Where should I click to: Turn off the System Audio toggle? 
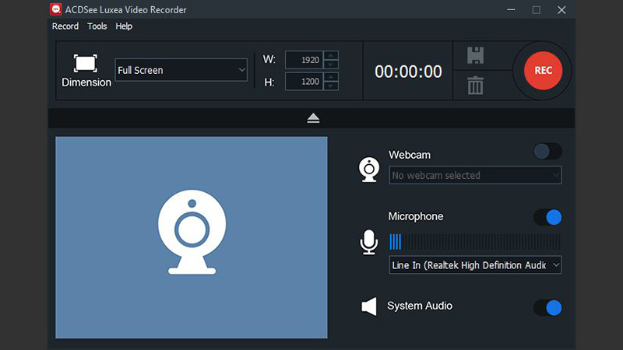click(x=547, y=308)
